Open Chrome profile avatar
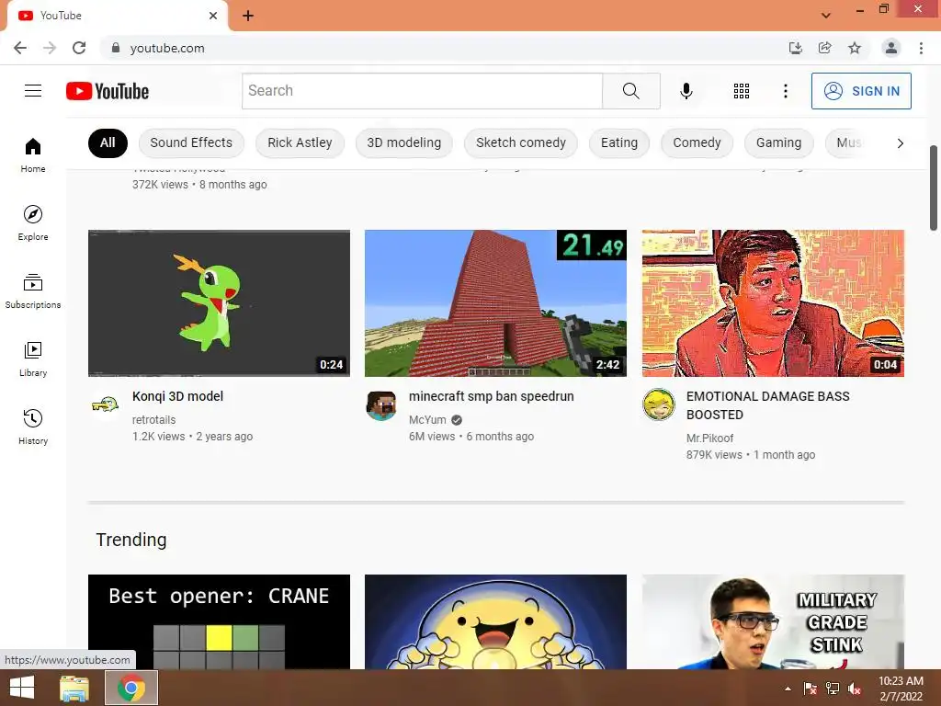The image size is (941, 706). [x=891, y=48]
